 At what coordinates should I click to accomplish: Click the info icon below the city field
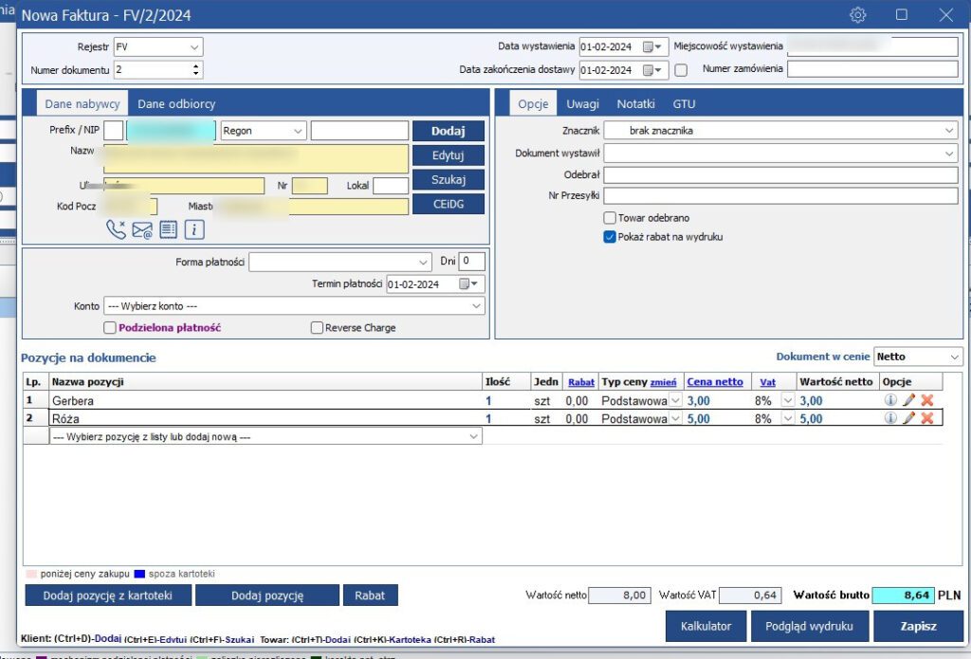(x=194, y=229)
